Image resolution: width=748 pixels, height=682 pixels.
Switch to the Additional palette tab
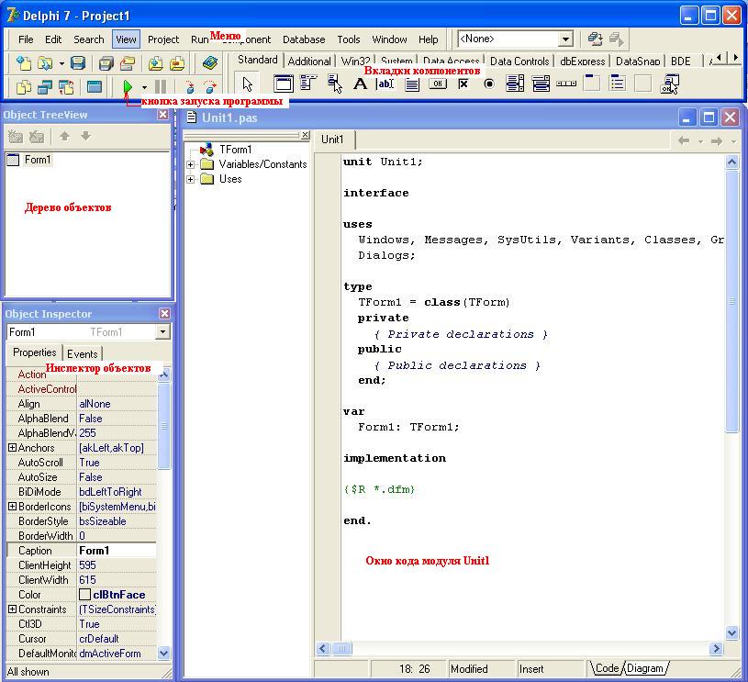[309, 61]
